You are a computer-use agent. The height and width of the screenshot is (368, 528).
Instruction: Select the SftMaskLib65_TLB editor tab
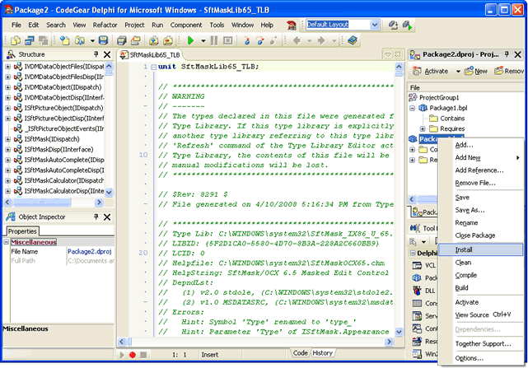[151, 55]
